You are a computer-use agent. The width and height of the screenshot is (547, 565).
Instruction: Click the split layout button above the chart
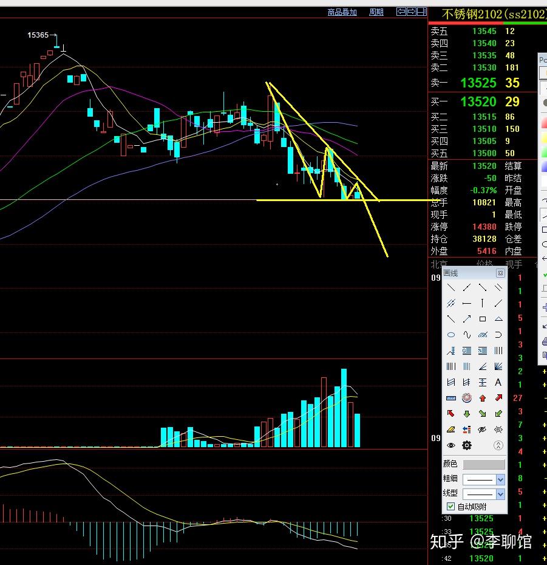(x=422, y=12)
